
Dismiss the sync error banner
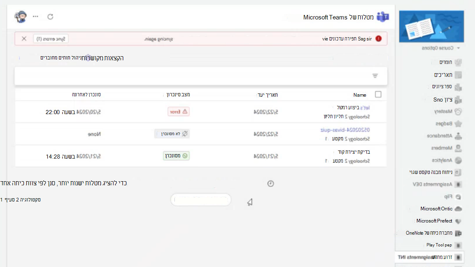click(24, 38)
